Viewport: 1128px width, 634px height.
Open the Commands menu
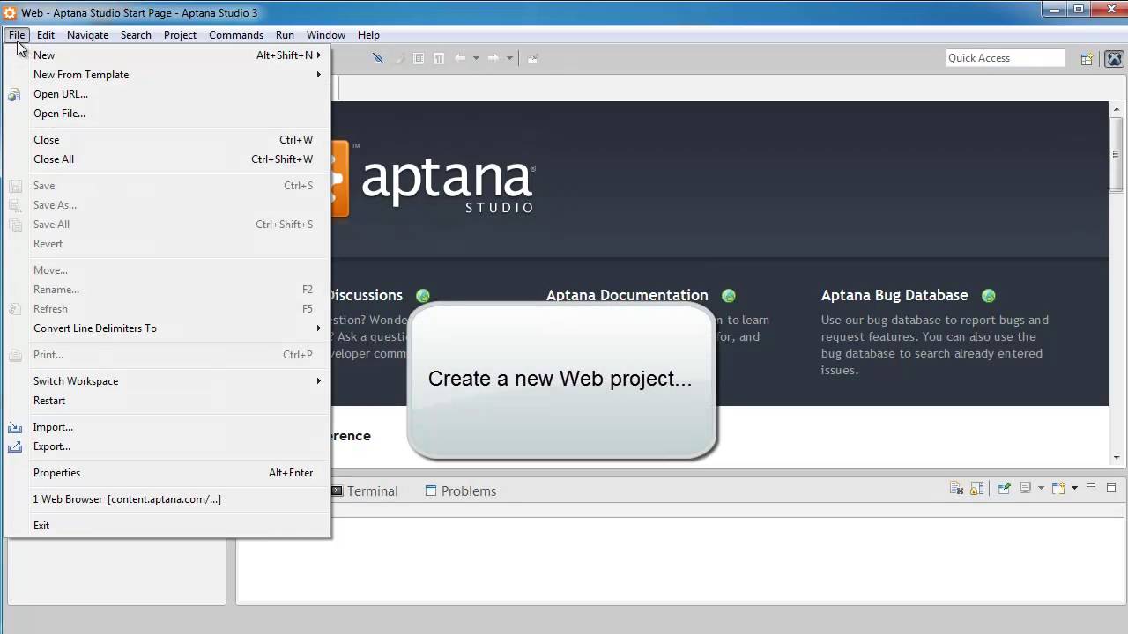[x=236, y=35]
